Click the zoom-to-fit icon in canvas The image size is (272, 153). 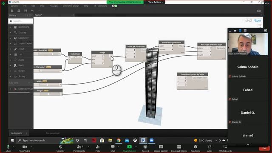[x=260, y=26]
